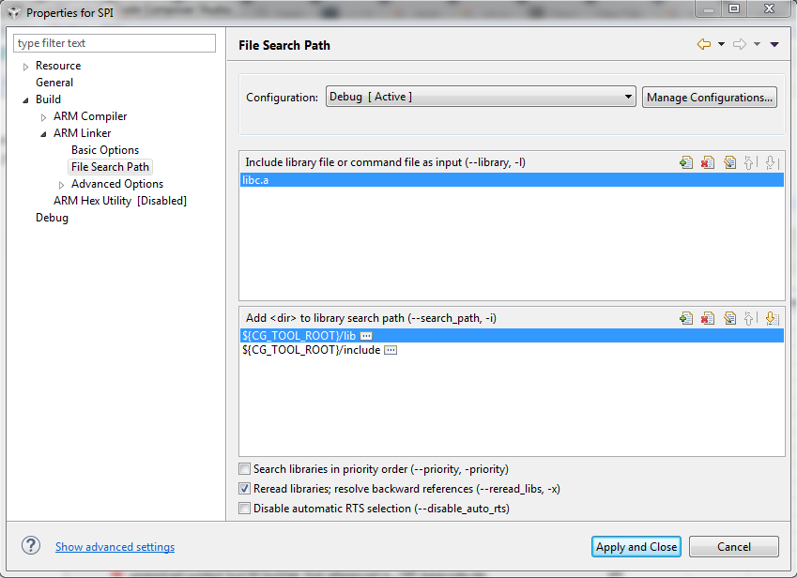Collapse the Build tree node

pos(26,100)
